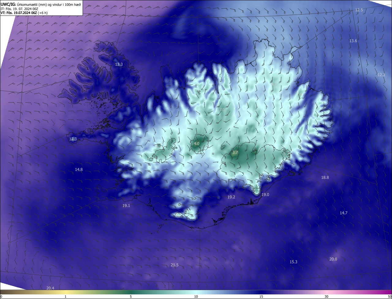
Task: Click the 14.8 value on the map
Action: tap(79, 169)
